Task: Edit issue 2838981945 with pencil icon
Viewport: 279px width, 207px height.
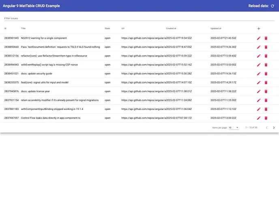Action: (x=259, y=38)
